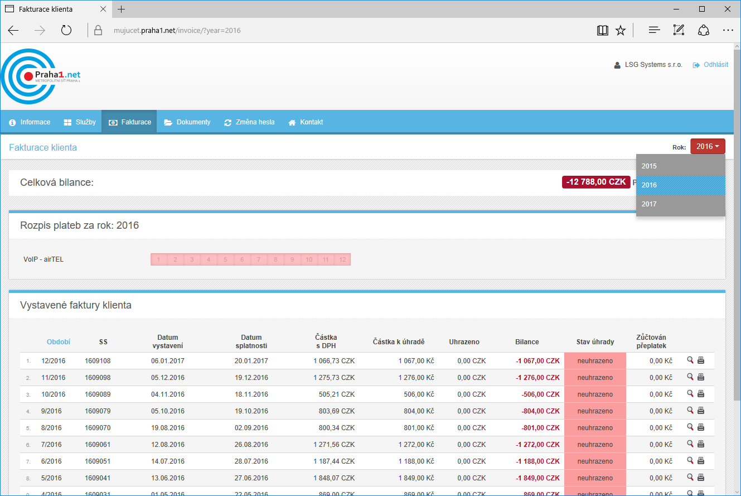
Task: Print invoice 10/2016 with printer icon
Action: tap(701, 394)
